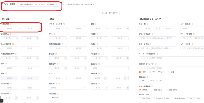Click help icon beside バリエーション数
The width and height of the screenshot is (204, 103).
(64, 24)
